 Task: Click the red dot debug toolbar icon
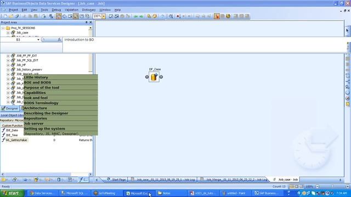[178, 16]
